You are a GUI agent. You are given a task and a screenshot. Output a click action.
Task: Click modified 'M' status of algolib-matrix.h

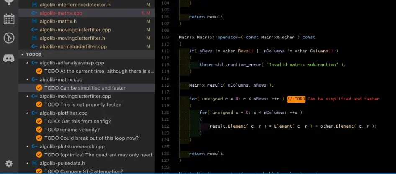(x=148, y=21)
